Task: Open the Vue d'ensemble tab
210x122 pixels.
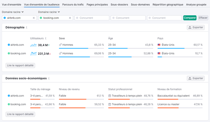Action: (x=11, y=4)
